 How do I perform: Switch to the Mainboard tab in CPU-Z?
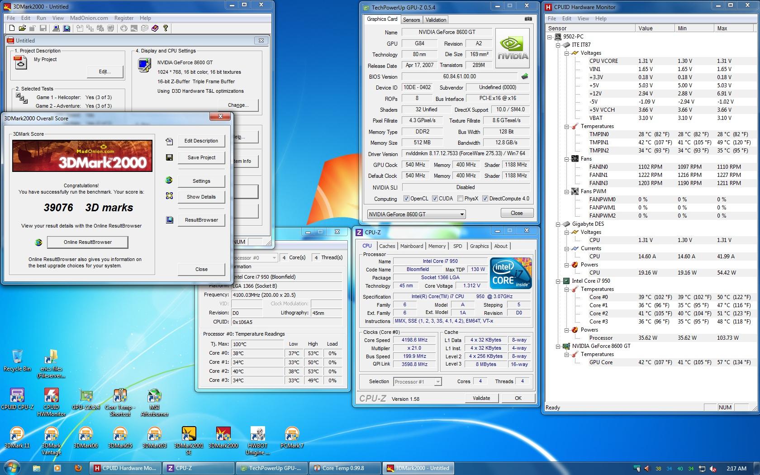[412, 246]
